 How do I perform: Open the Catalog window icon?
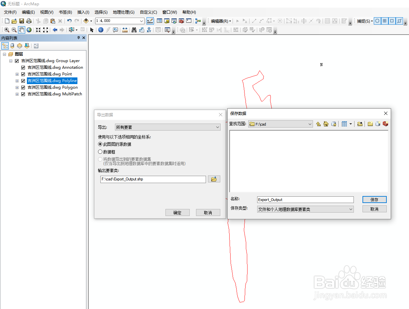click(x=167, y=21)
